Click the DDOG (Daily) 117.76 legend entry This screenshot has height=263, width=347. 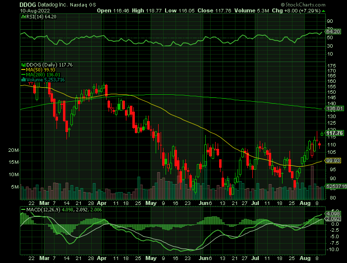pos(50,65)
